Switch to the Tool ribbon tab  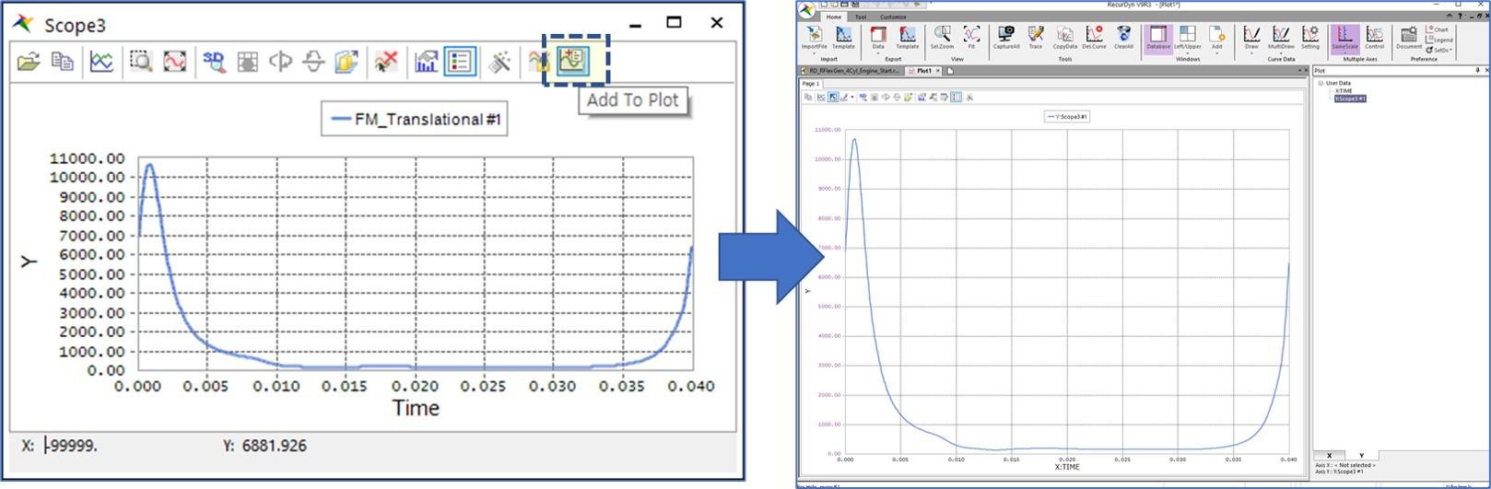(860, 17)
